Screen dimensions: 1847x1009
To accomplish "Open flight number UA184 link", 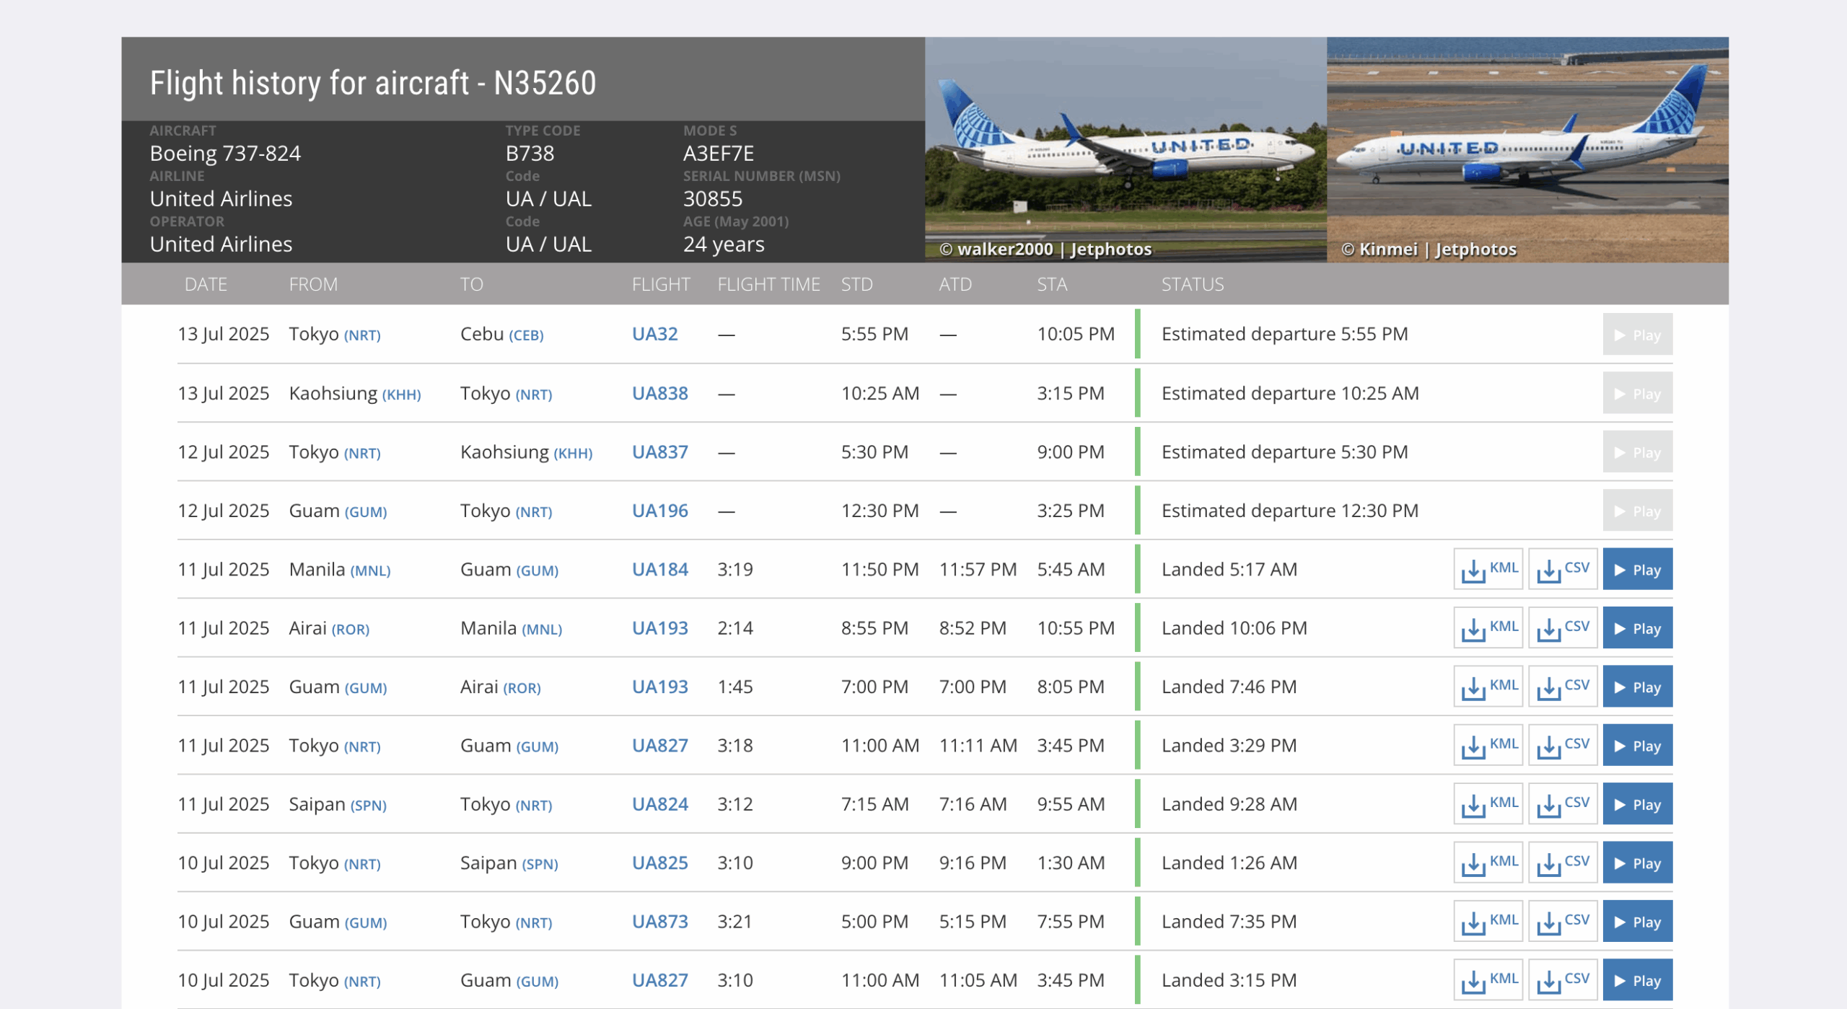I will pyautogui.click(x=659, y=569).
